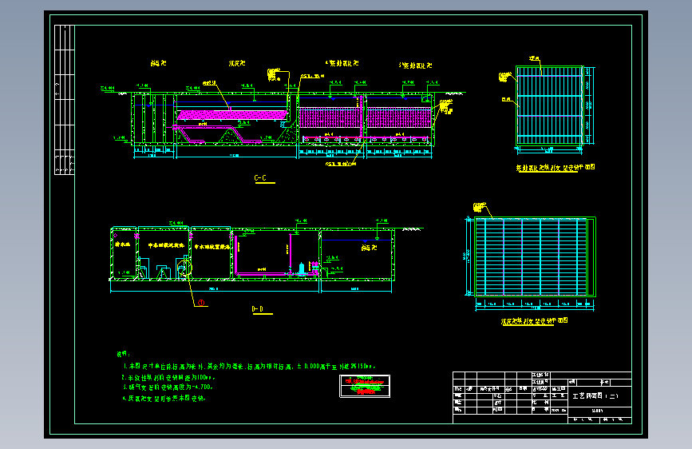Click the red-and-green stamp box
Image resolution: width=692 pixels, height=449 pixels.
coord(365,386)
